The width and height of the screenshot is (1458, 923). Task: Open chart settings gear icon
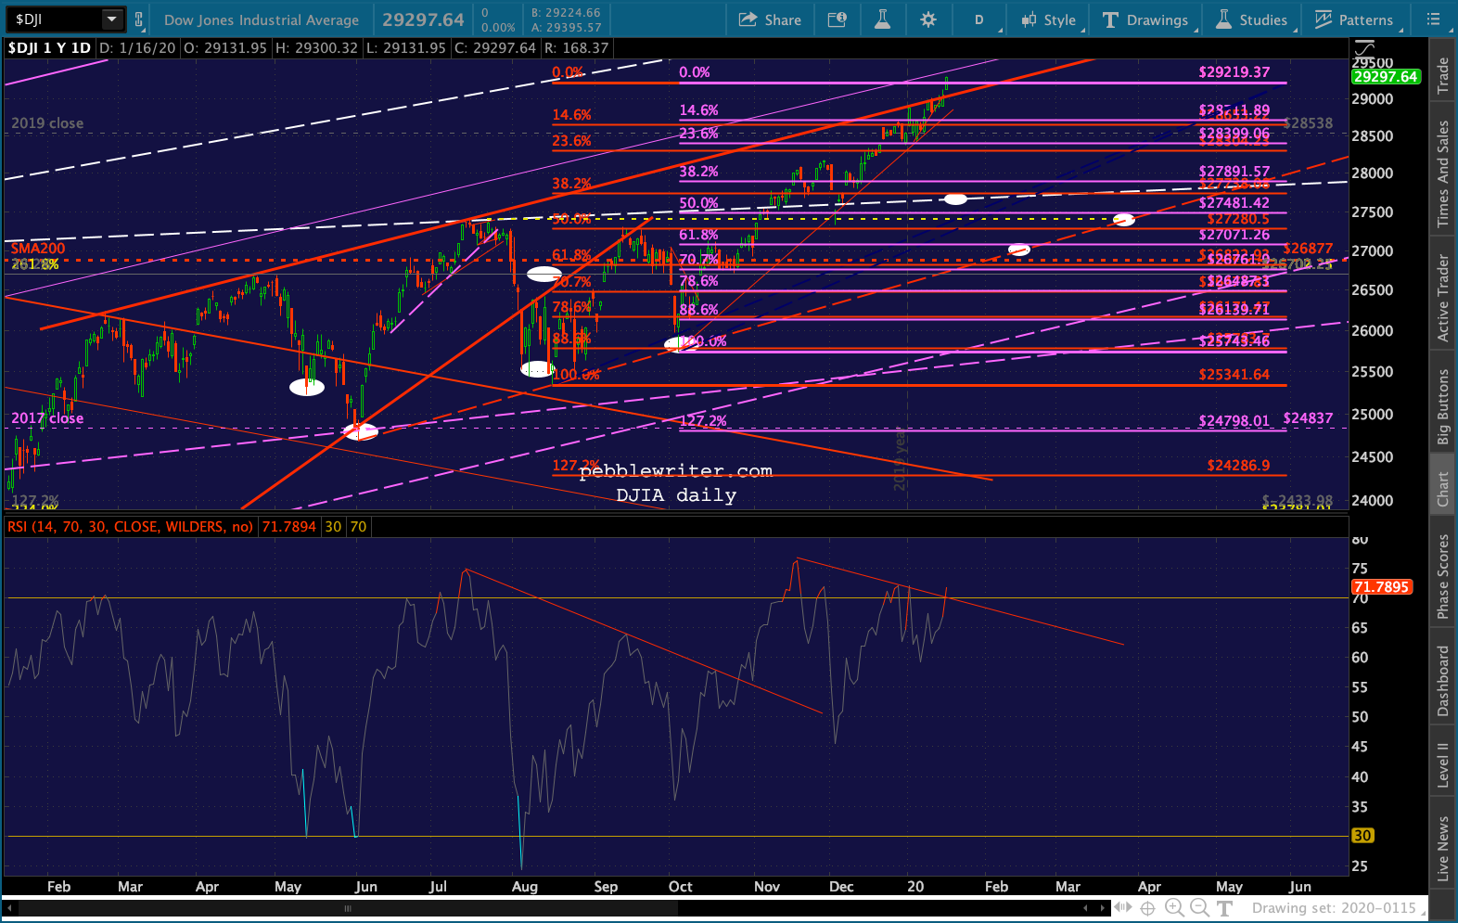pyautogui.click(x=928, y=19)
